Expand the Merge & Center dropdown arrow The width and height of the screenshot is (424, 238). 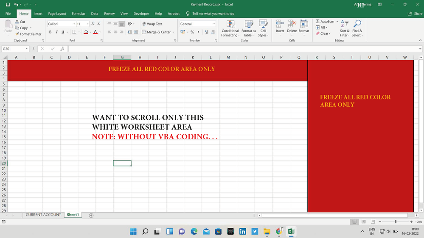174,32
